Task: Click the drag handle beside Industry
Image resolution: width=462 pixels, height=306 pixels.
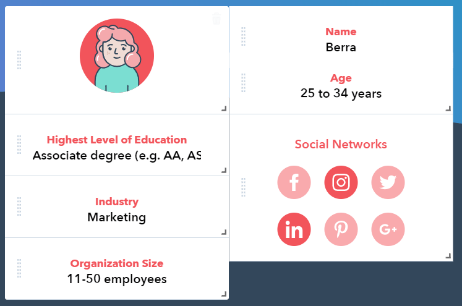Action: (x=19, y=206)
